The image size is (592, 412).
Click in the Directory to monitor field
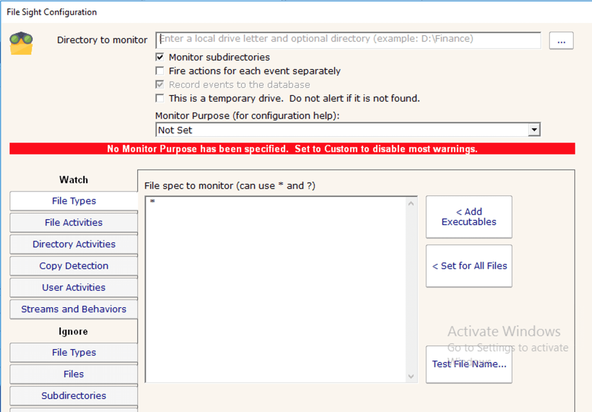point(348,40)
